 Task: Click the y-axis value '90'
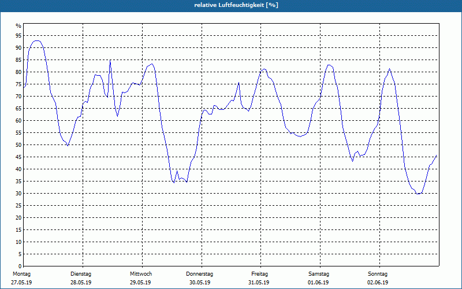click(x=18, y=48)
